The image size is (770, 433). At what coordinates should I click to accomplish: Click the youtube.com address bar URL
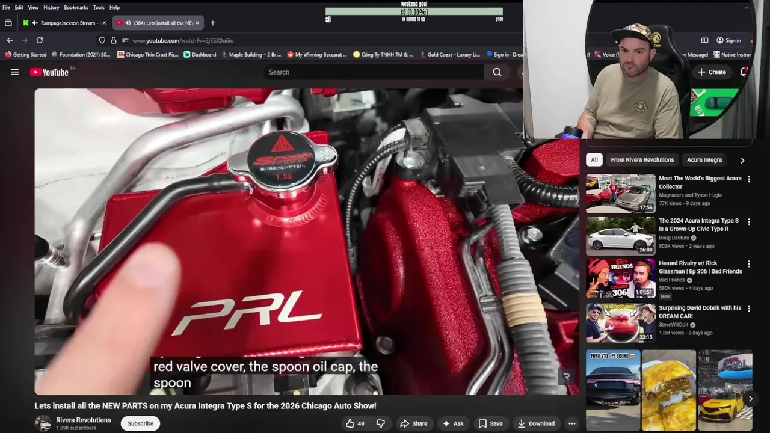coord(183,40)
